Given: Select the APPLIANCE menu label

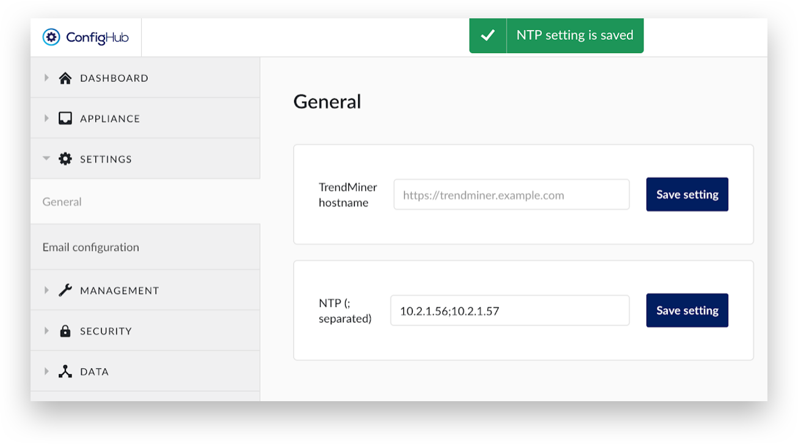Looking at the screenshot, I should (x=110, y=119).
